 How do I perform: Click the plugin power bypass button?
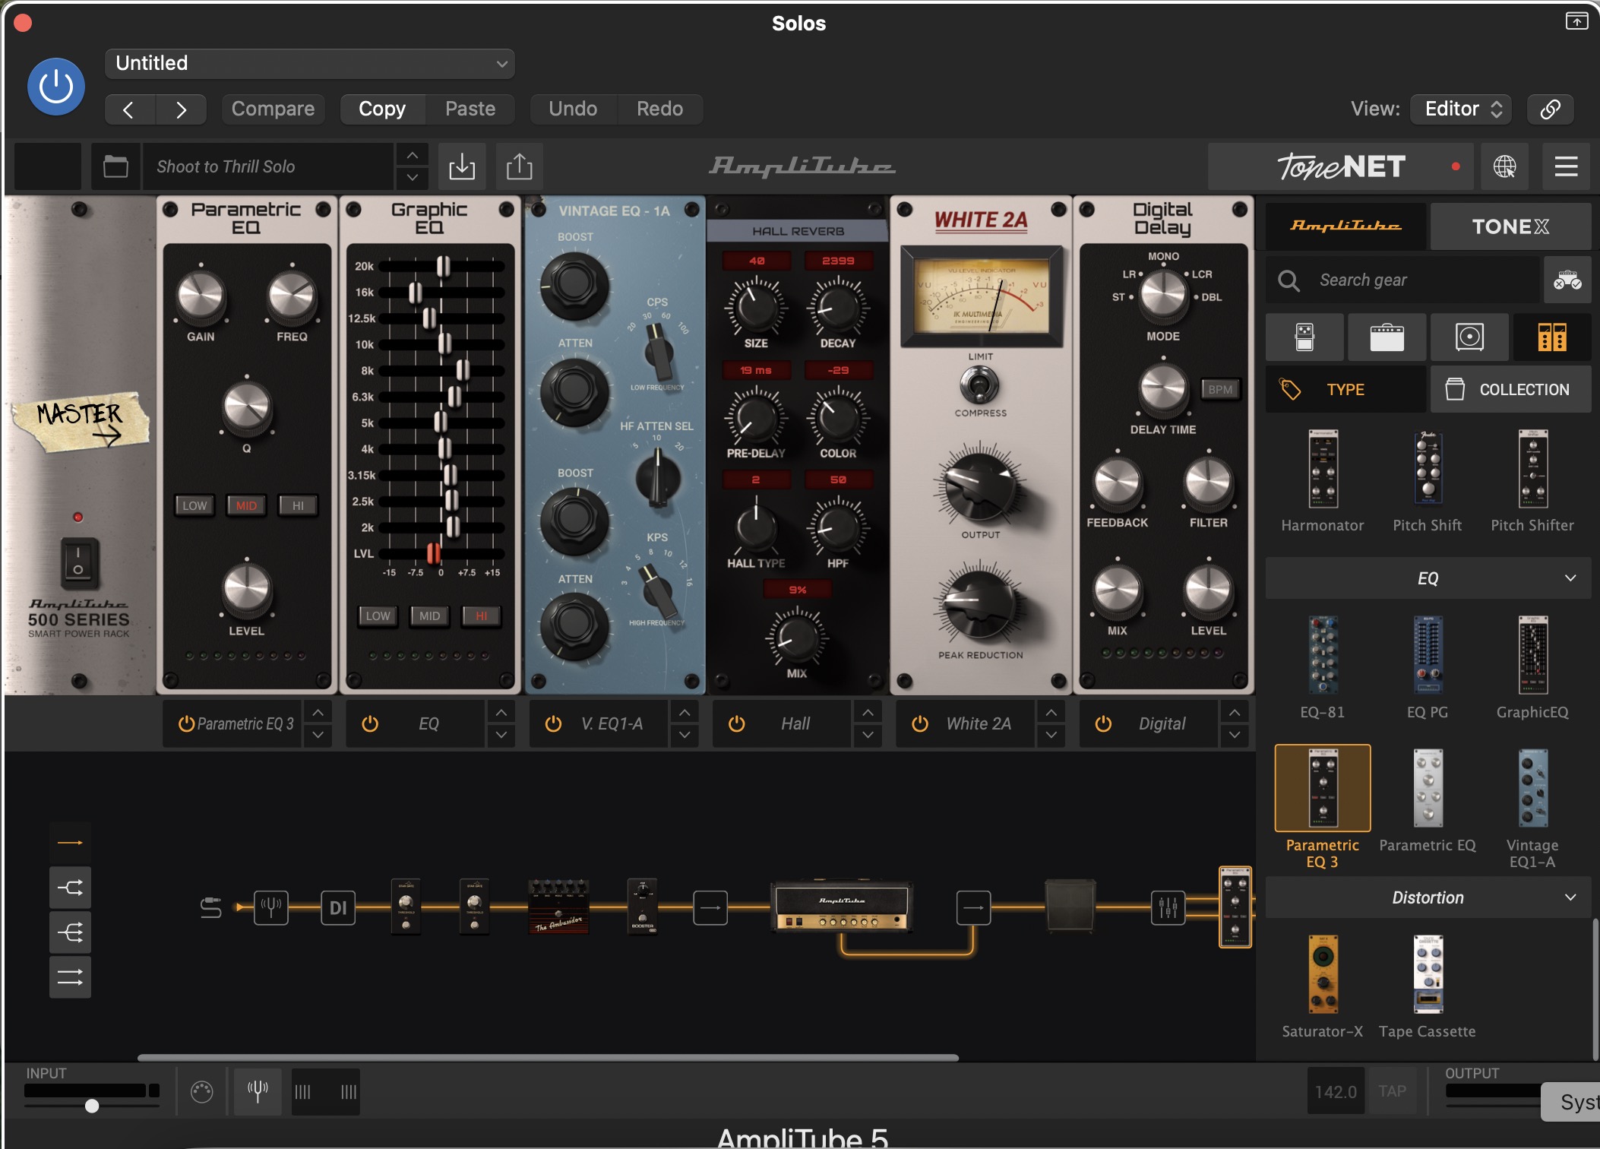click(x=56, y=87)
